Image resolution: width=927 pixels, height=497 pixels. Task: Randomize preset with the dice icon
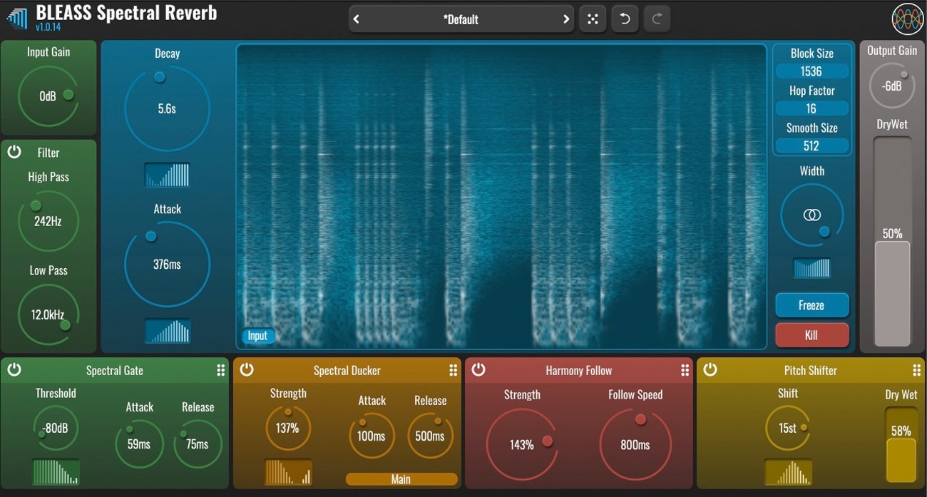click(593, 19)
